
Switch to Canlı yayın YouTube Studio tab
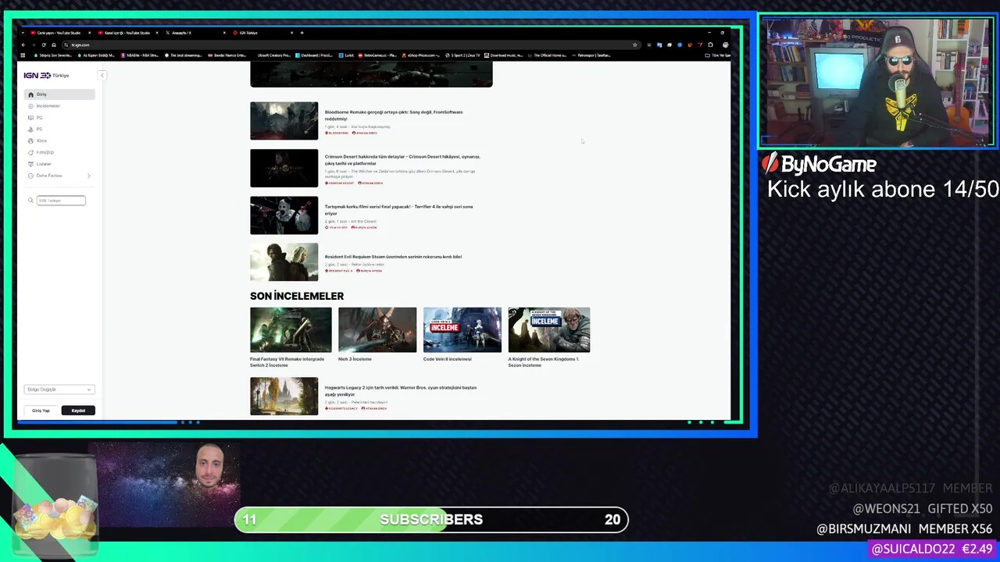(x=60, y=33)
